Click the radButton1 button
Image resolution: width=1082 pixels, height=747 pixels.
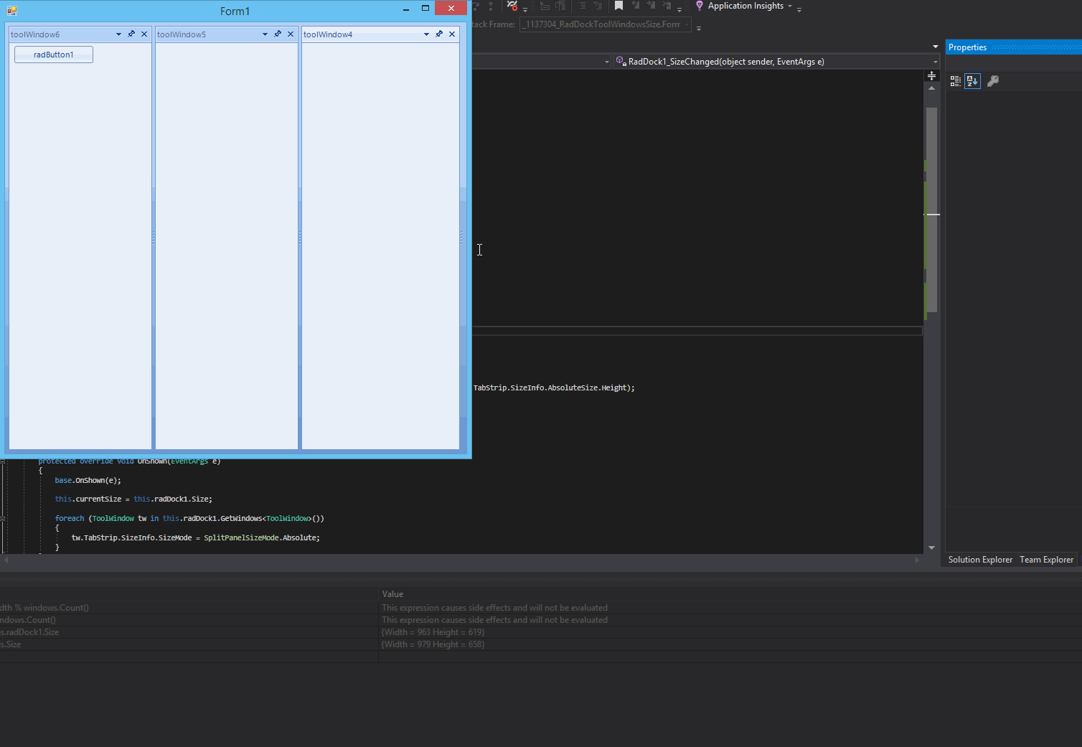pos(54,55)
